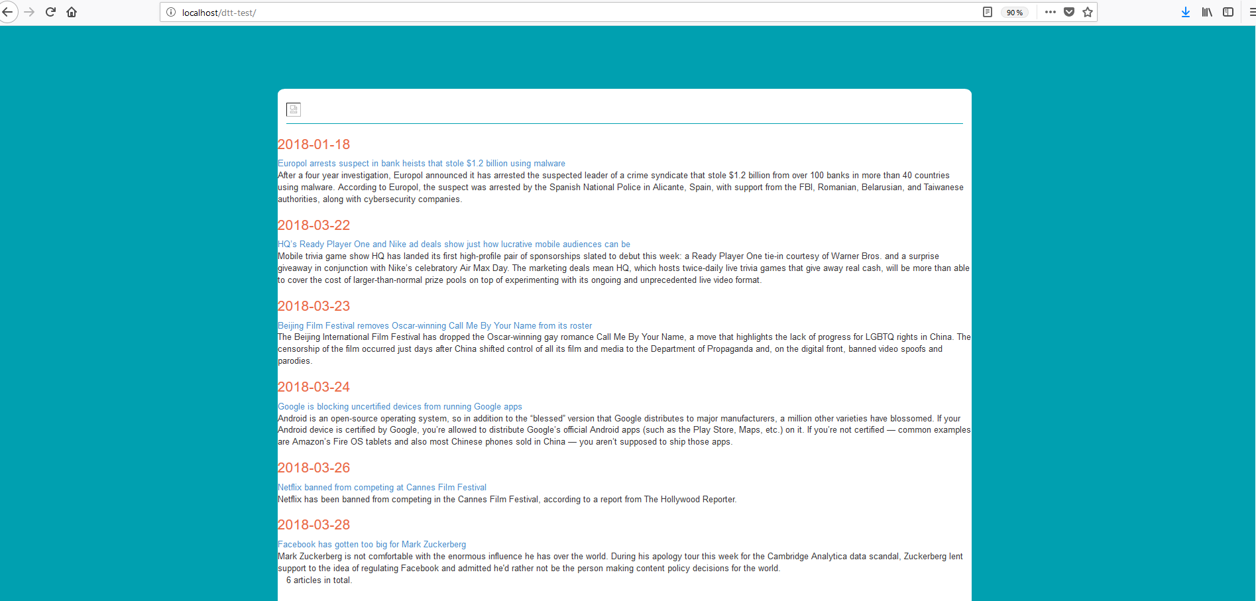Open Europol arrests suspect article link
Viewport: 1256px width, 601px height.
pos(422,164)
